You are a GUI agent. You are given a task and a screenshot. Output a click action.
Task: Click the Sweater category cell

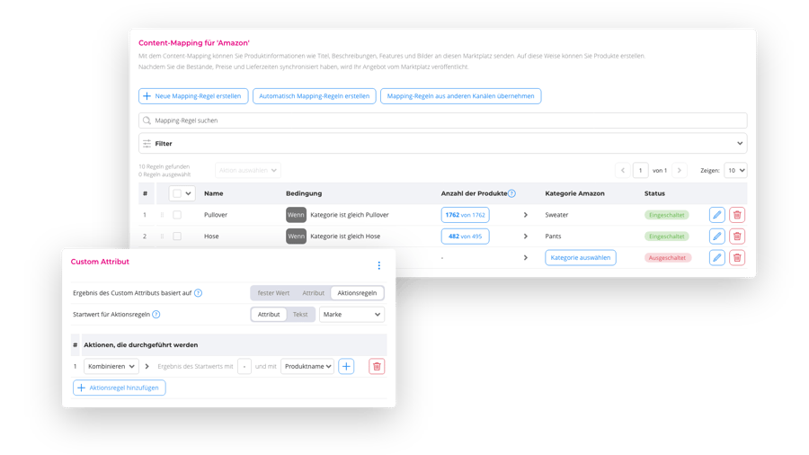pos(556,215)
